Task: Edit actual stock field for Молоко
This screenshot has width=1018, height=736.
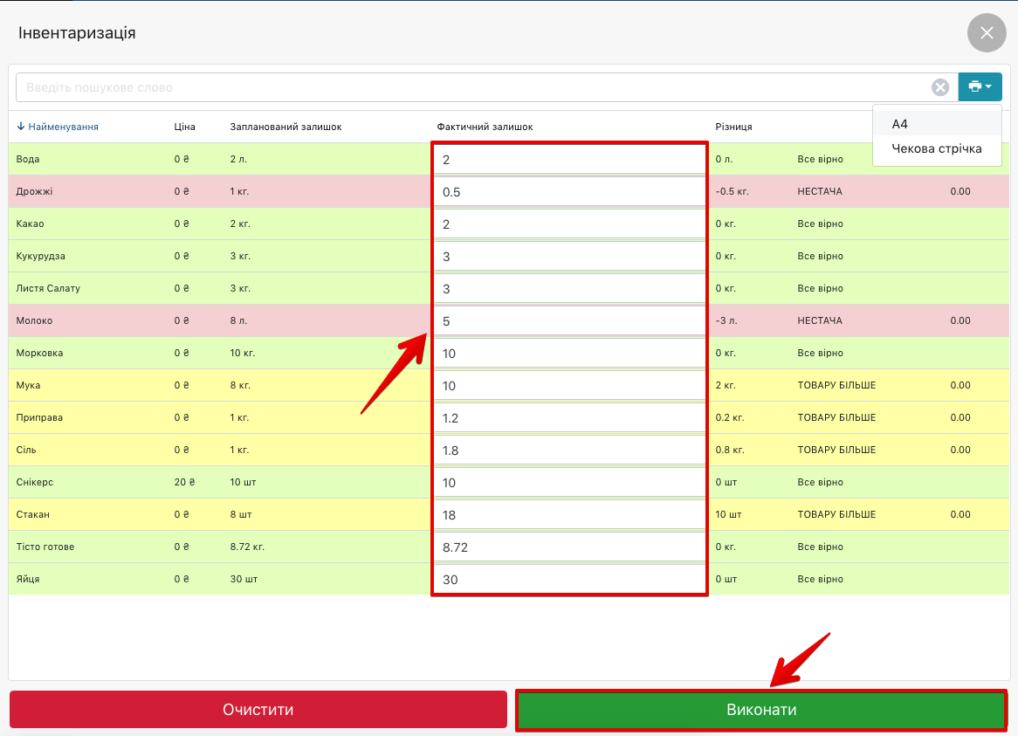Action: click(x=569, y=321)
